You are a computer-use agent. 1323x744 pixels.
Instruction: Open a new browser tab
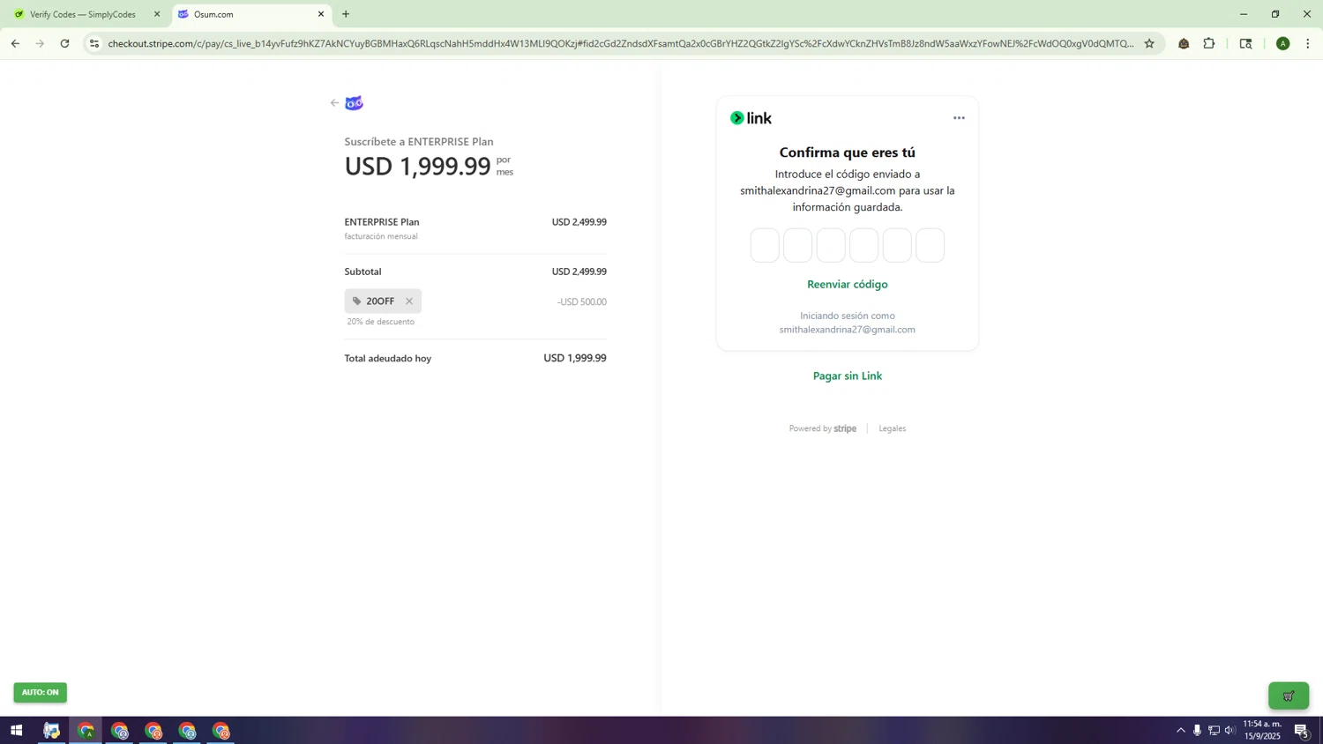click(x=346, y=14)
